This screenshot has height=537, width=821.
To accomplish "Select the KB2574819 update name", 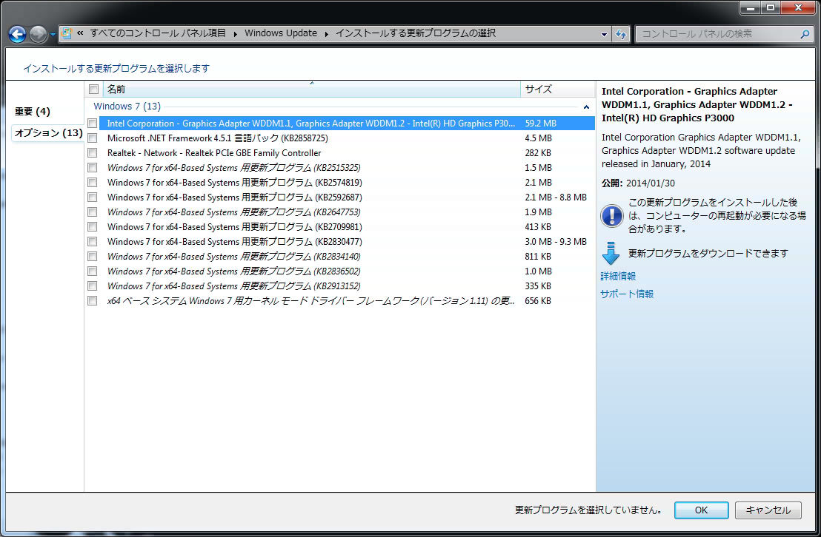I will (x=235, y=183).
